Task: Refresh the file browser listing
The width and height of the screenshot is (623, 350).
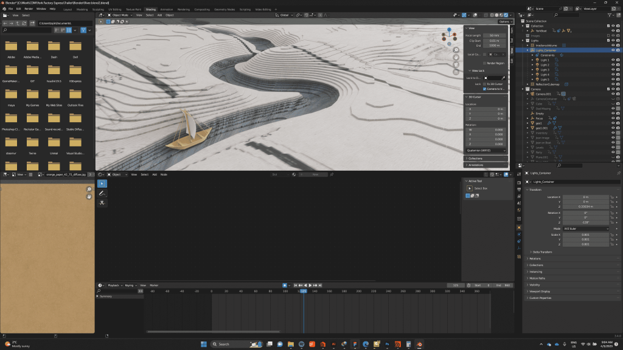Action: (24, 24)
